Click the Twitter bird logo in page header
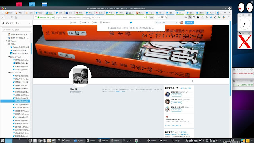This screenshot has height=143, width=254. point(131,23)
